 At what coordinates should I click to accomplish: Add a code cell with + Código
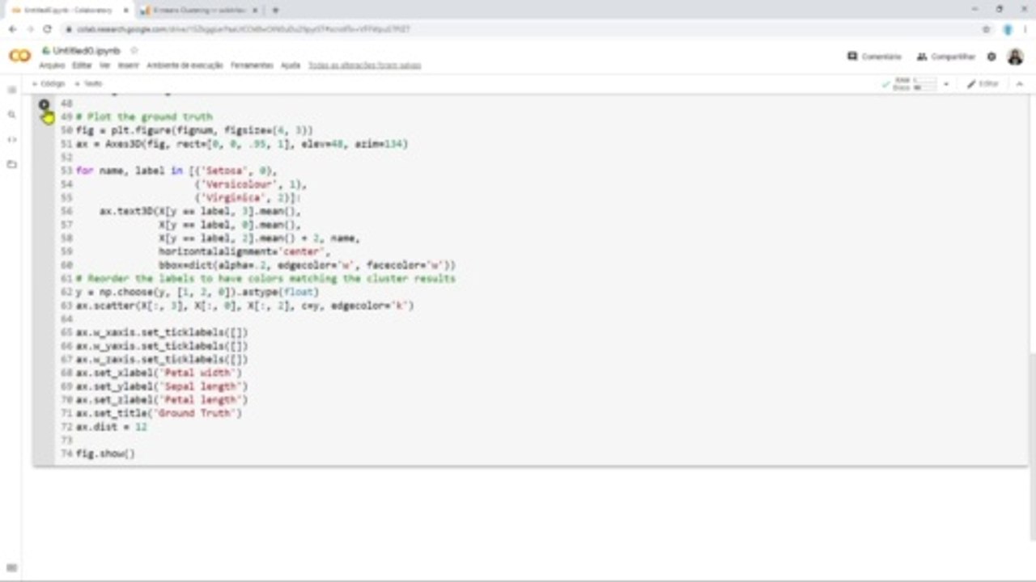pos(49,84)
